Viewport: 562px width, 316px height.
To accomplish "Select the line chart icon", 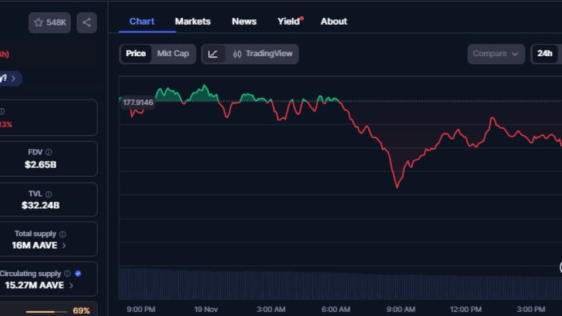I will point(213,54).
